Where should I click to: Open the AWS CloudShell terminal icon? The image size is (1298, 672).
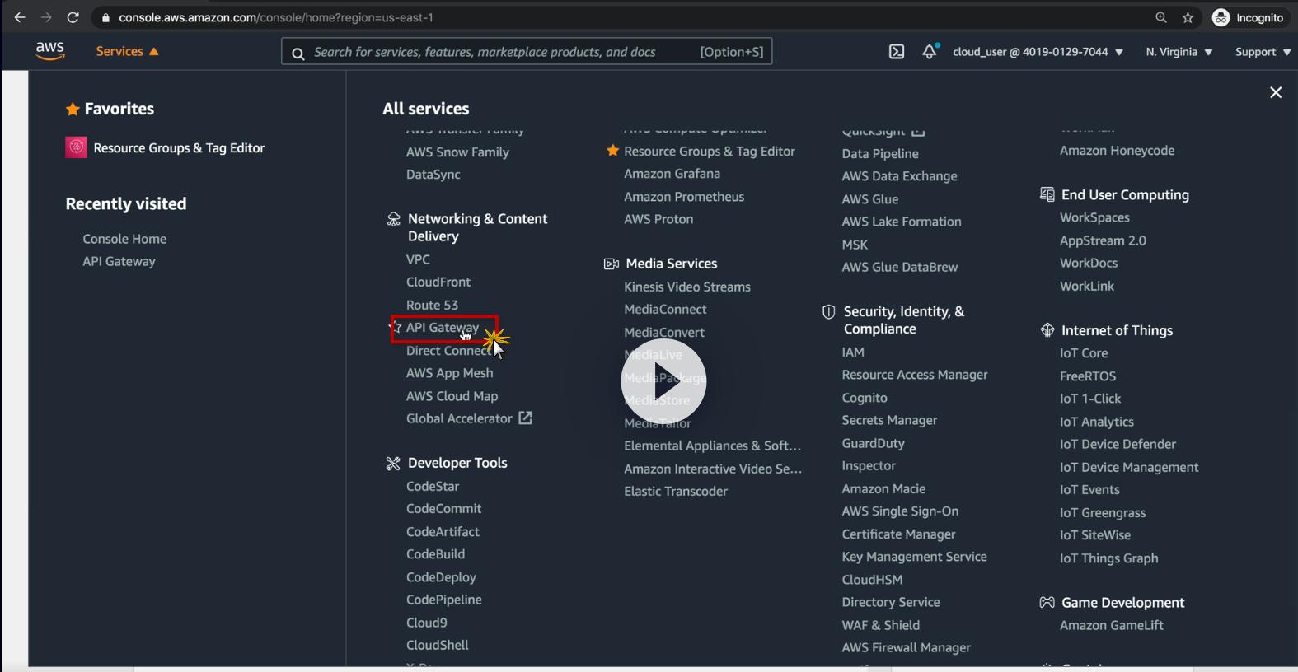click(x=897, y=52)
